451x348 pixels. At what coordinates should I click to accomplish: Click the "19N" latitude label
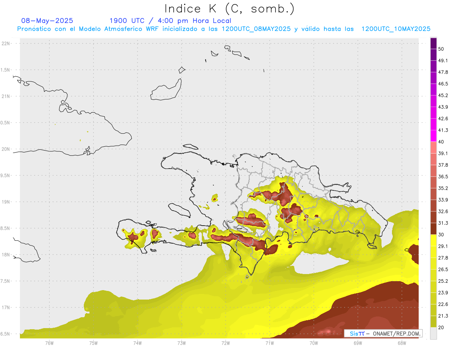click(6, 202)
